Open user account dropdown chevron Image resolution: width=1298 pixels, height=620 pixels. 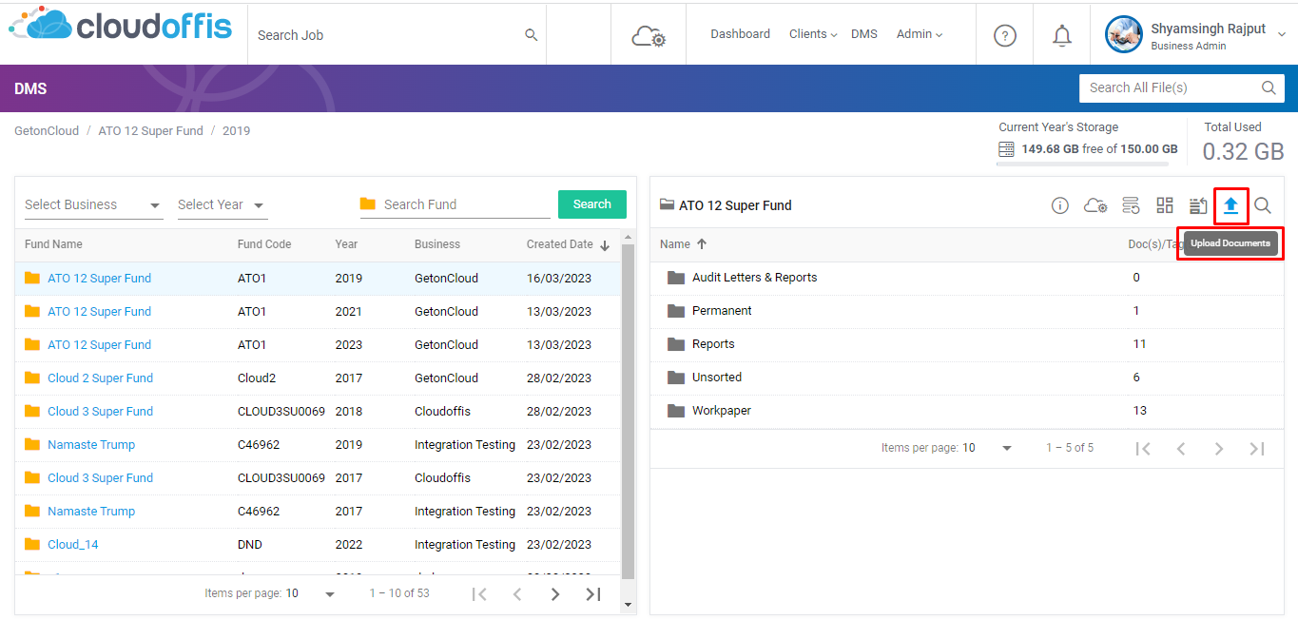point(1281,34)
